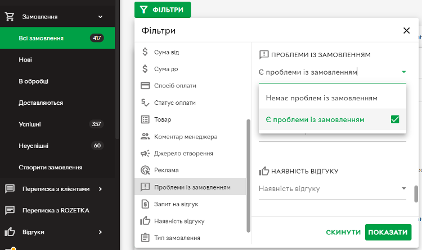The image size is (422, 250).
Task: Select Є проблеми із замовленням option
Action: (333, 119)
